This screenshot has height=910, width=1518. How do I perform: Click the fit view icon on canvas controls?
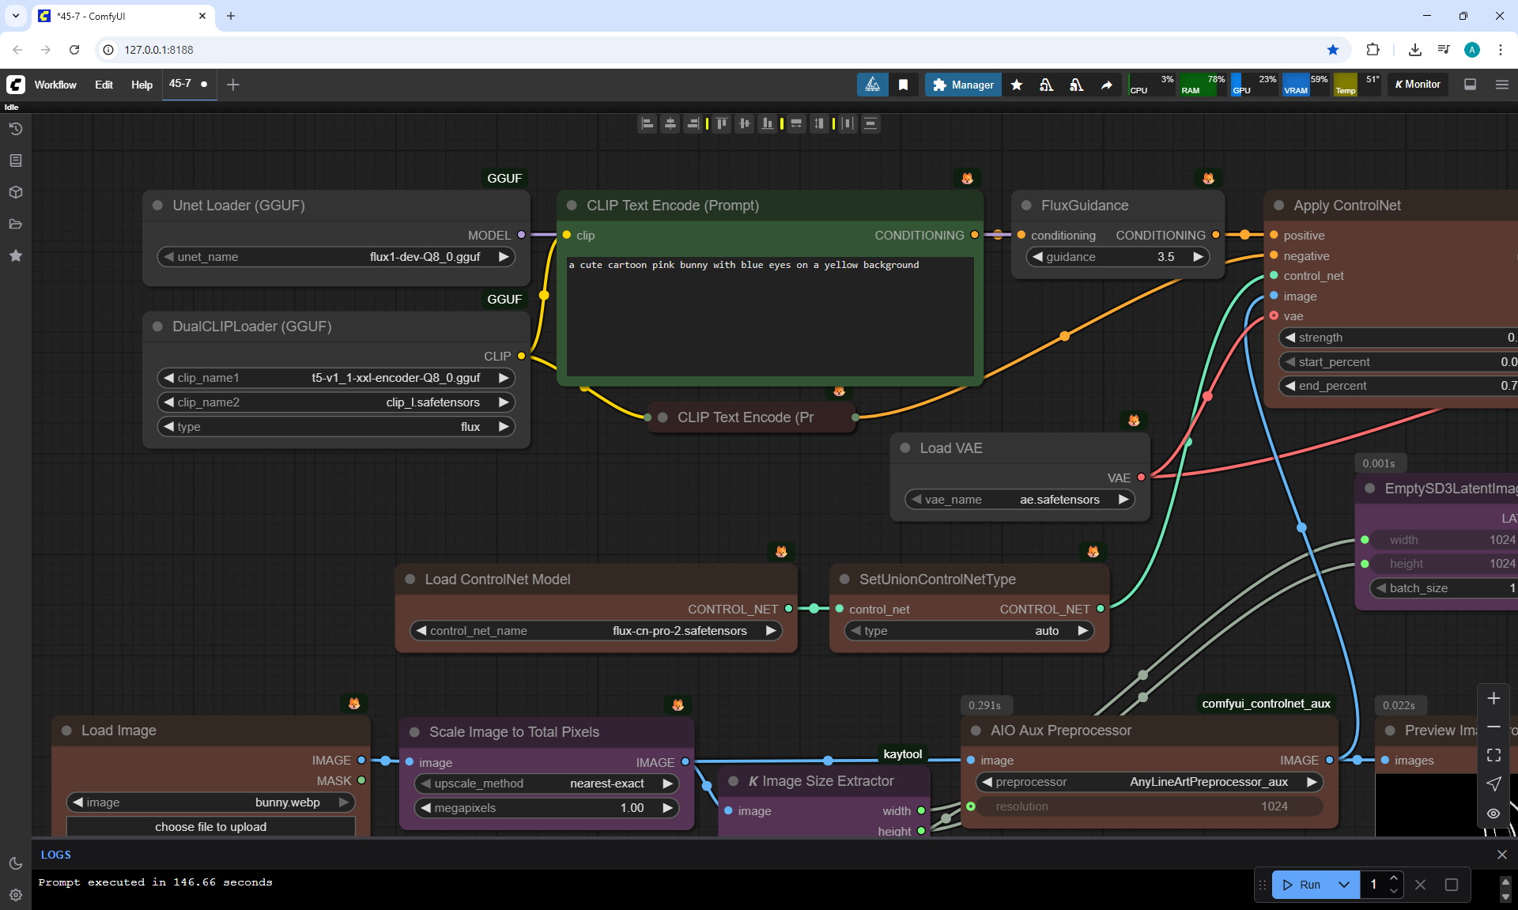1493,755
